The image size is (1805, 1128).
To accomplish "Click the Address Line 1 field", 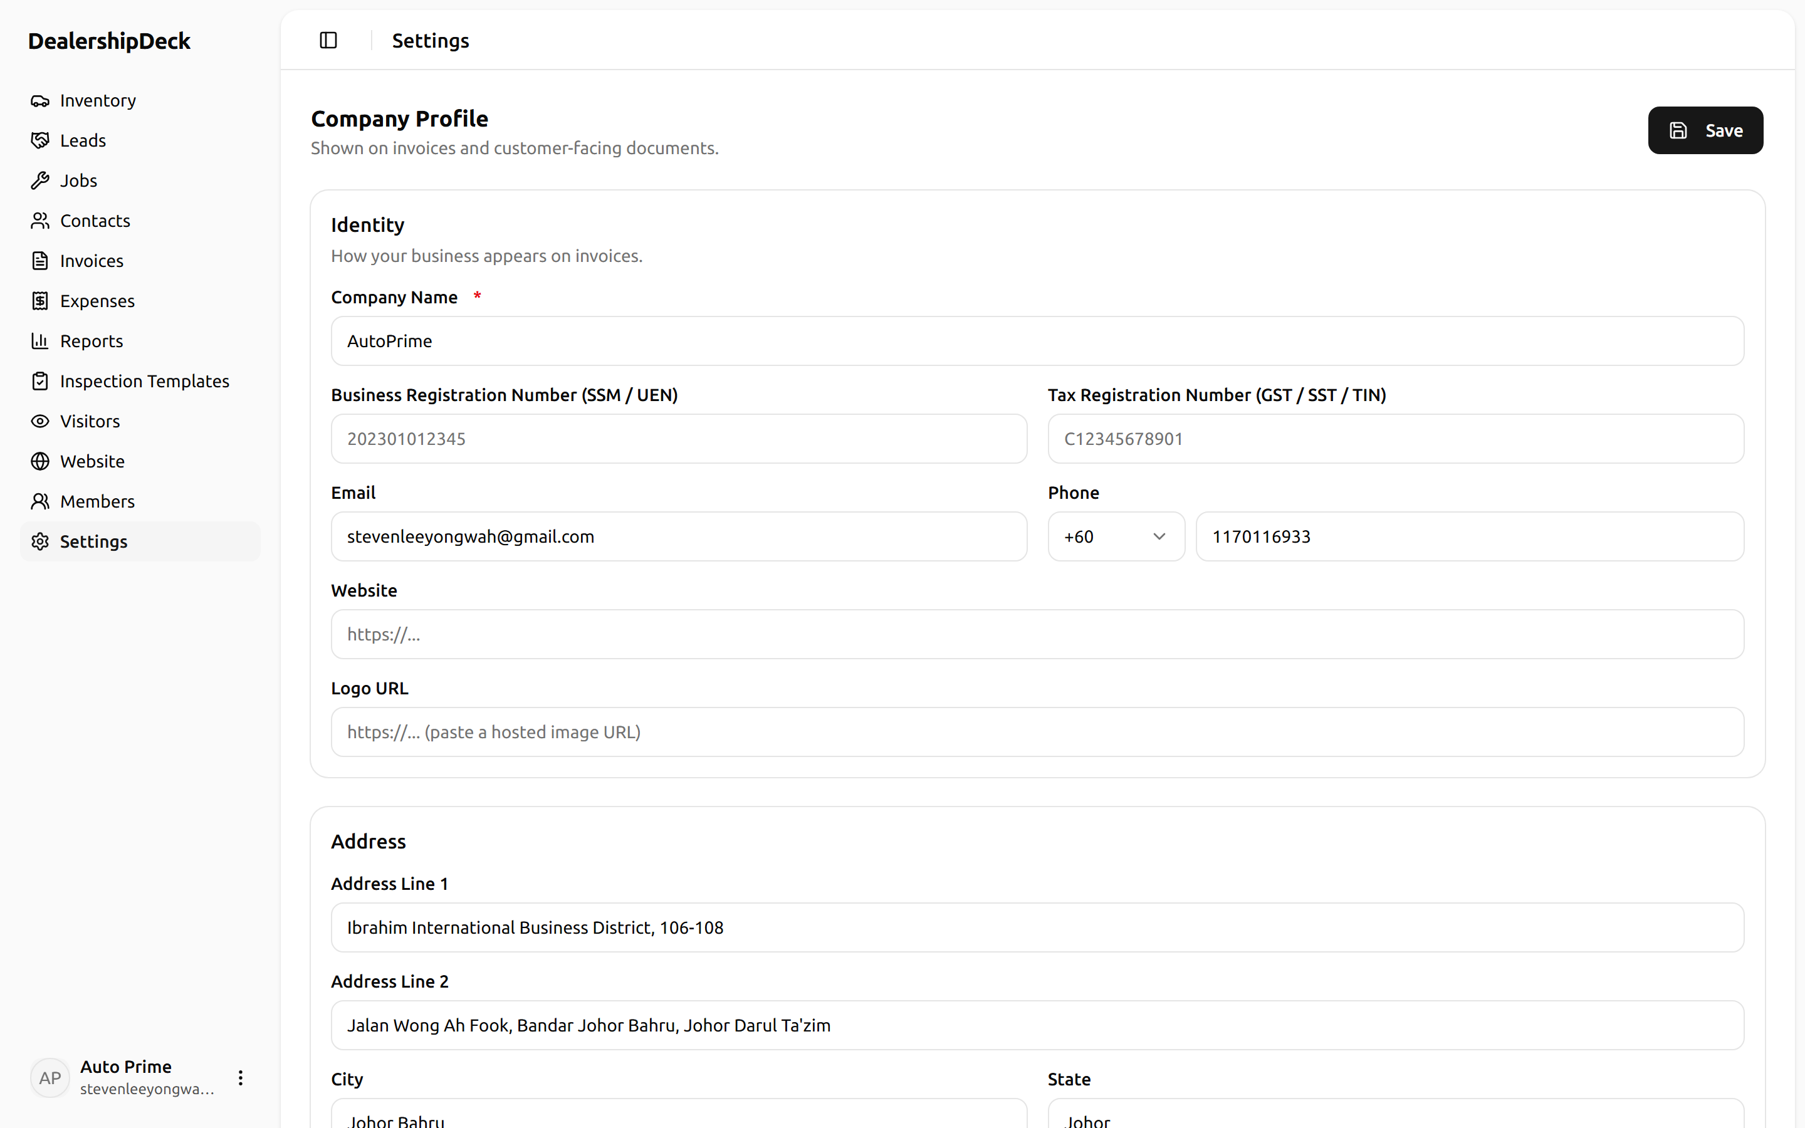I will (1037, 927).
